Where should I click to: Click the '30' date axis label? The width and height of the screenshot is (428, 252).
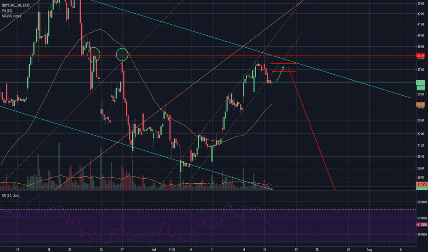click(x=349, y=249)
